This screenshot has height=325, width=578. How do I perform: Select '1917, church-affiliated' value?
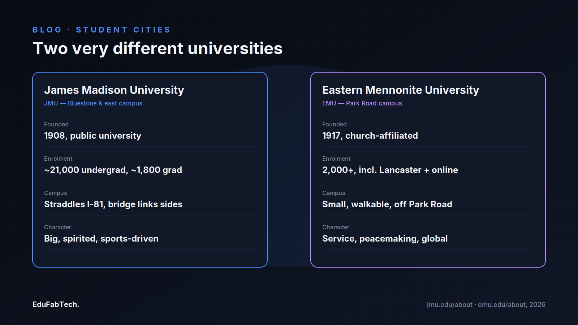click(370, 136)
